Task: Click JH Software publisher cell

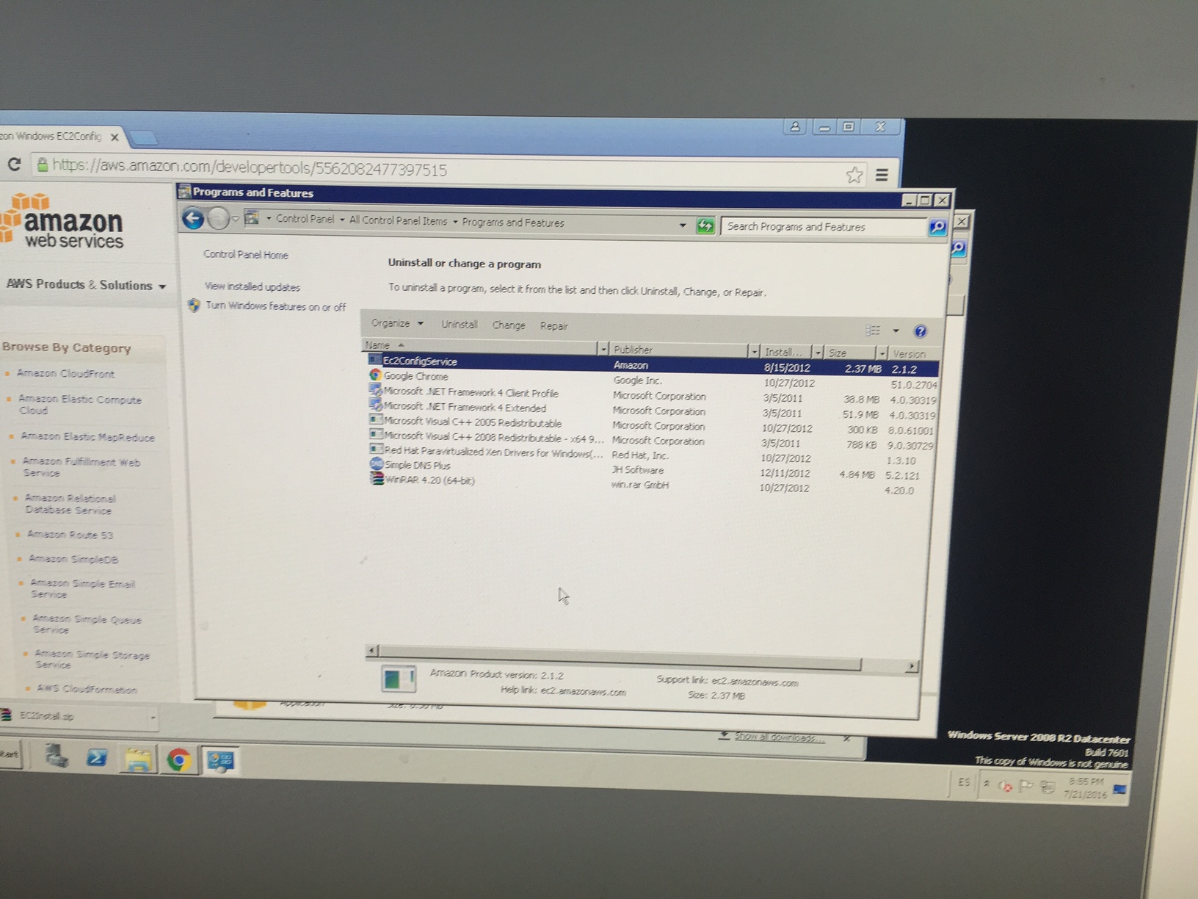Action: click(637, 470)
